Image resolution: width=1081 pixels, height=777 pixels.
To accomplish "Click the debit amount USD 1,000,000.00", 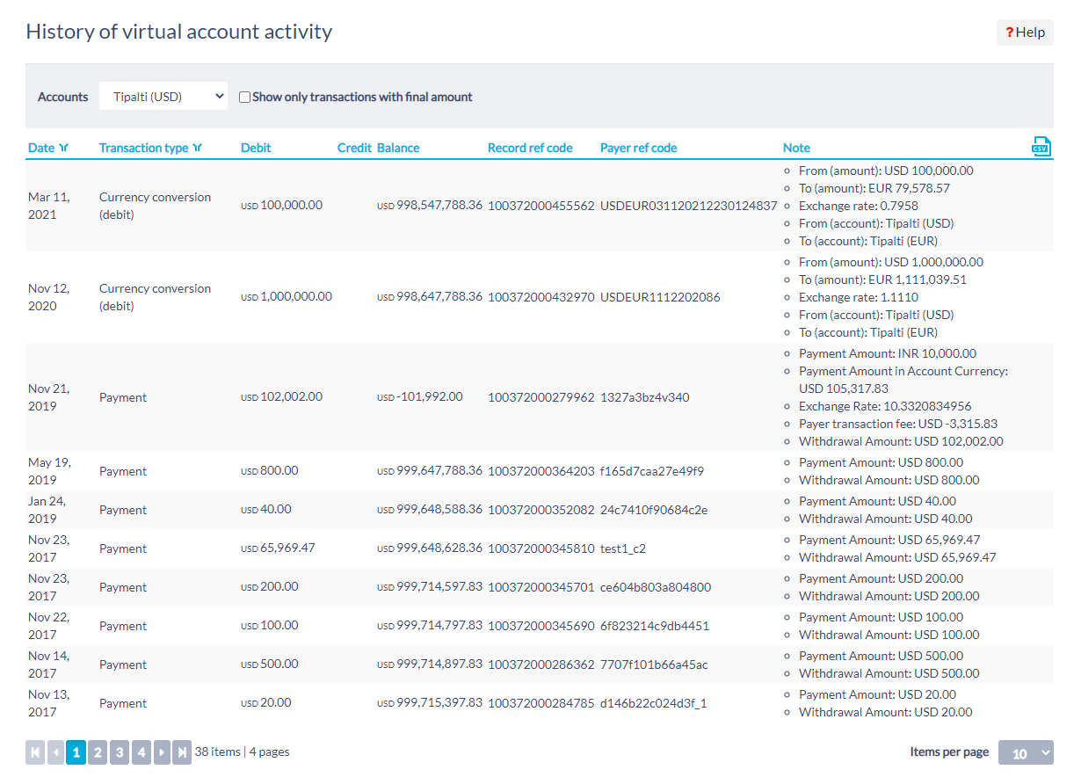I will pos(287,297).
